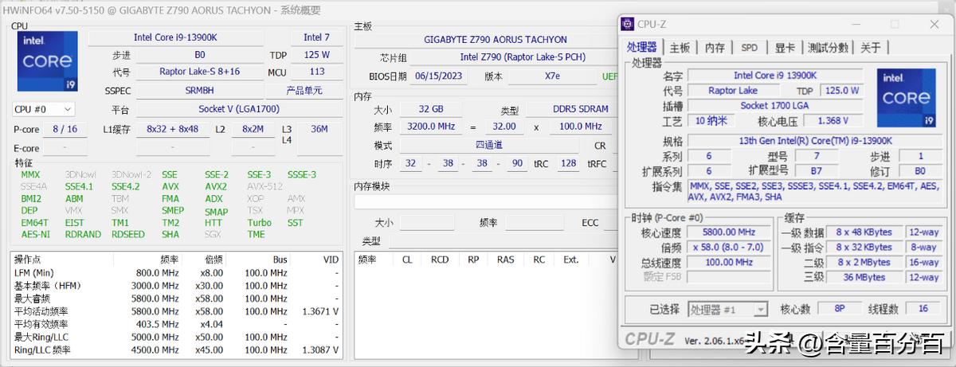Click the Raptor Lake codename field in CPU-Z

click(734, 91)
